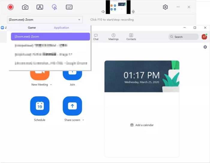
Task: Open recorder settings gear
Action: 165,7
